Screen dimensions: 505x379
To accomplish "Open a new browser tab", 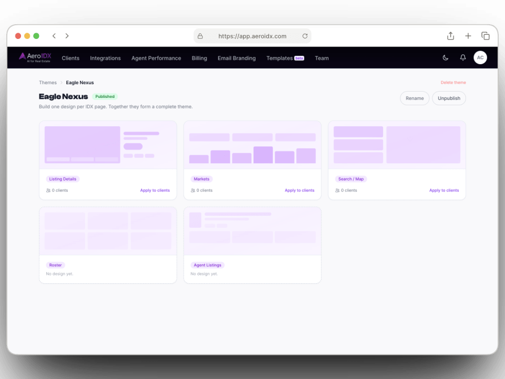I will pyautogui.click(x=468, y=36).
